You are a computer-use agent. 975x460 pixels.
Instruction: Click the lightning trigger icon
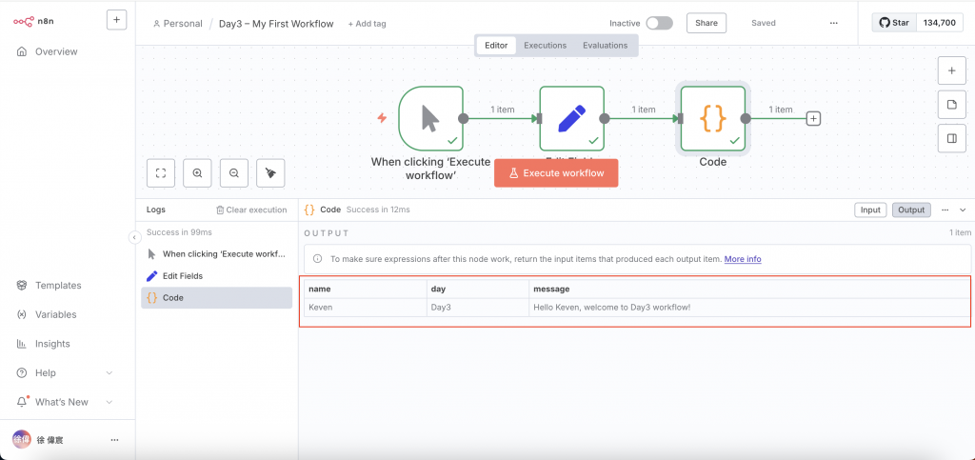pyautogui.click(x=383, y=118)
